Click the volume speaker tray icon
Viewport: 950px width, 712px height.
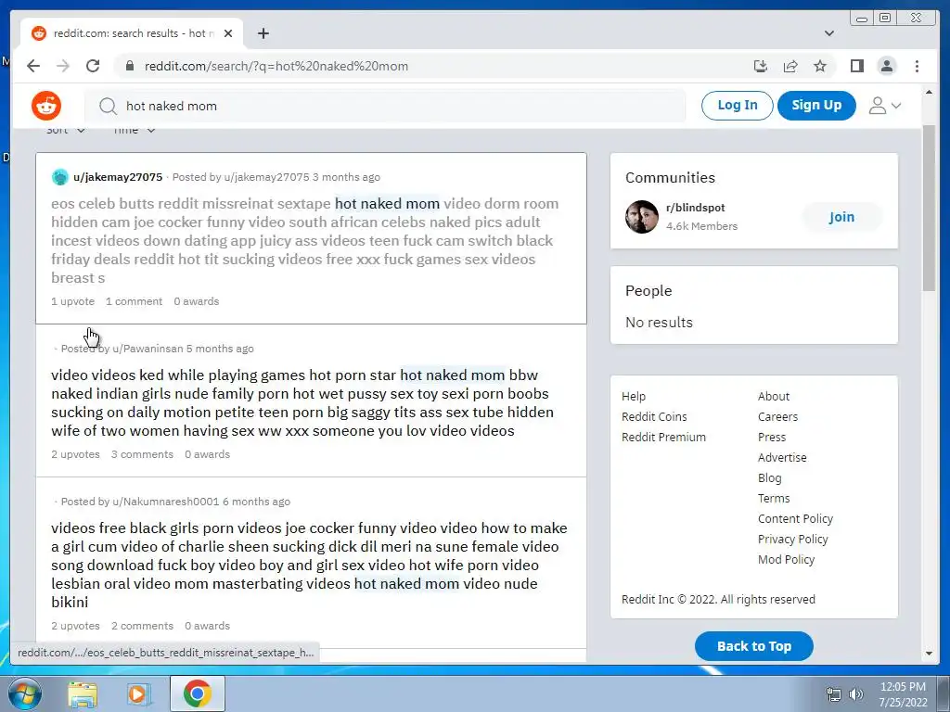(855, 694)
